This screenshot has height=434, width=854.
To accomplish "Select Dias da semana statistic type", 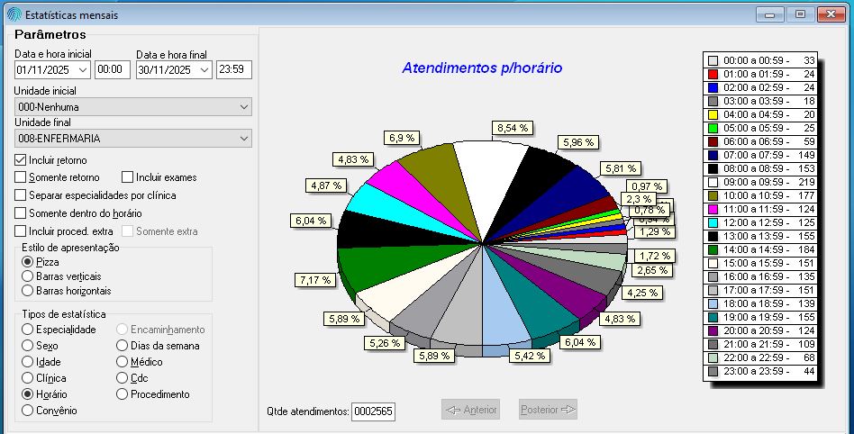I will [x=123, y=346].
